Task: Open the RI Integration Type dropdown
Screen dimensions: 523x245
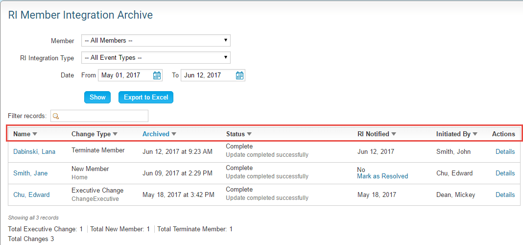Action: point(156,58)
